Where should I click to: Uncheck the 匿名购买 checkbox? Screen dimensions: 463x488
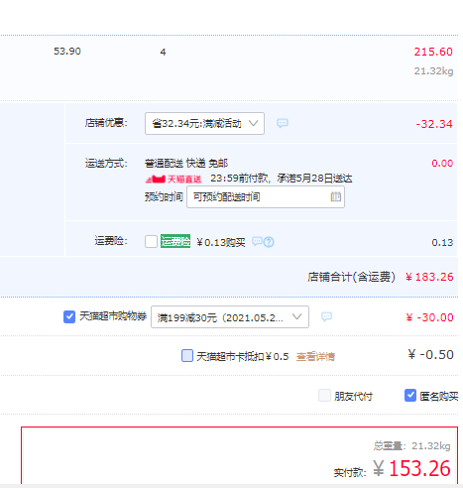point(410,395)
